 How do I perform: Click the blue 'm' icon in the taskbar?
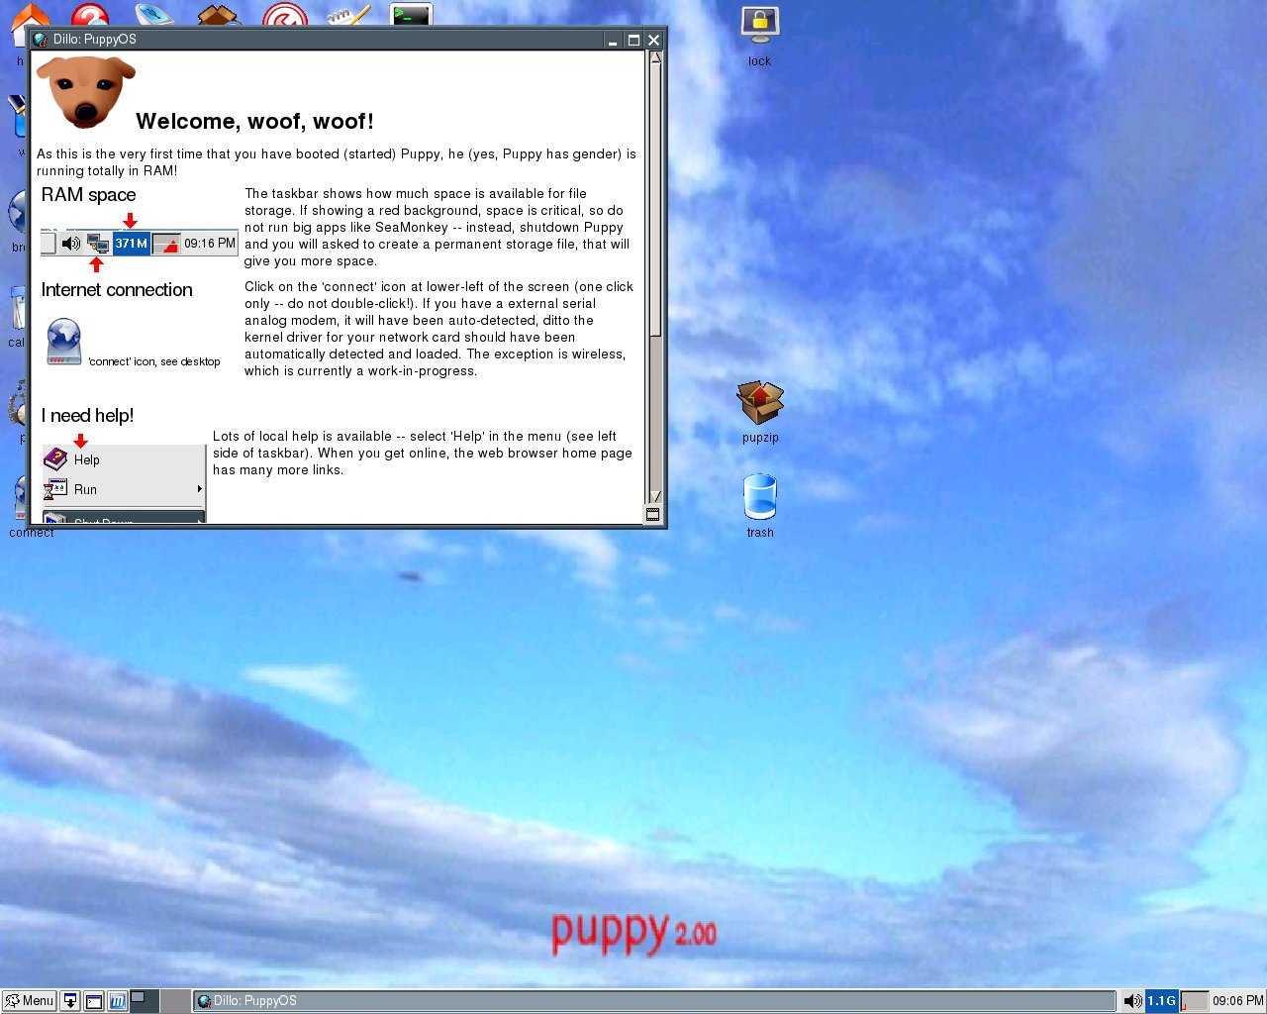click(x=117, y=1001)
